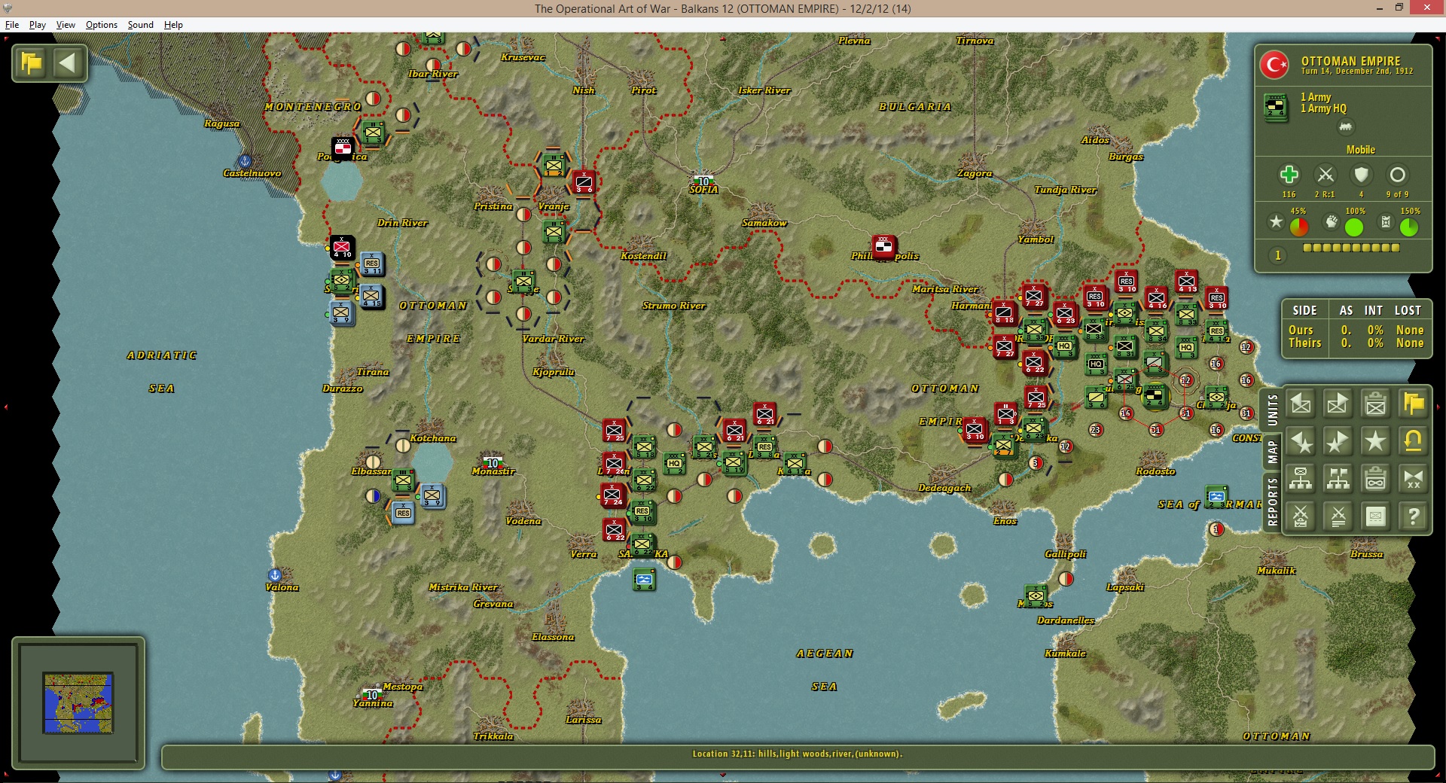Click the train rail transport icon
Viewport: 1446px width, 783px height.
1345,127
